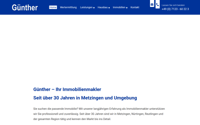Open the Hausbau menu label

click(103, 7)
